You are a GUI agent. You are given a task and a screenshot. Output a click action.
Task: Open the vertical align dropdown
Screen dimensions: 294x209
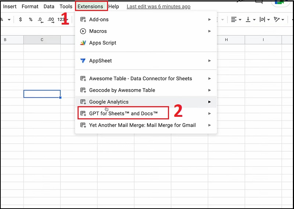(251, 19)
